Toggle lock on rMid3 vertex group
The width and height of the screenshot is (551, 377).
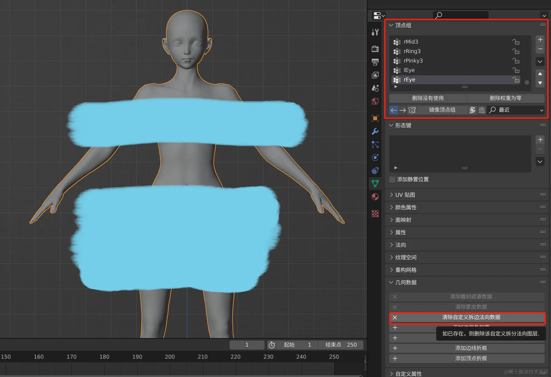click(x=516, y=42)
